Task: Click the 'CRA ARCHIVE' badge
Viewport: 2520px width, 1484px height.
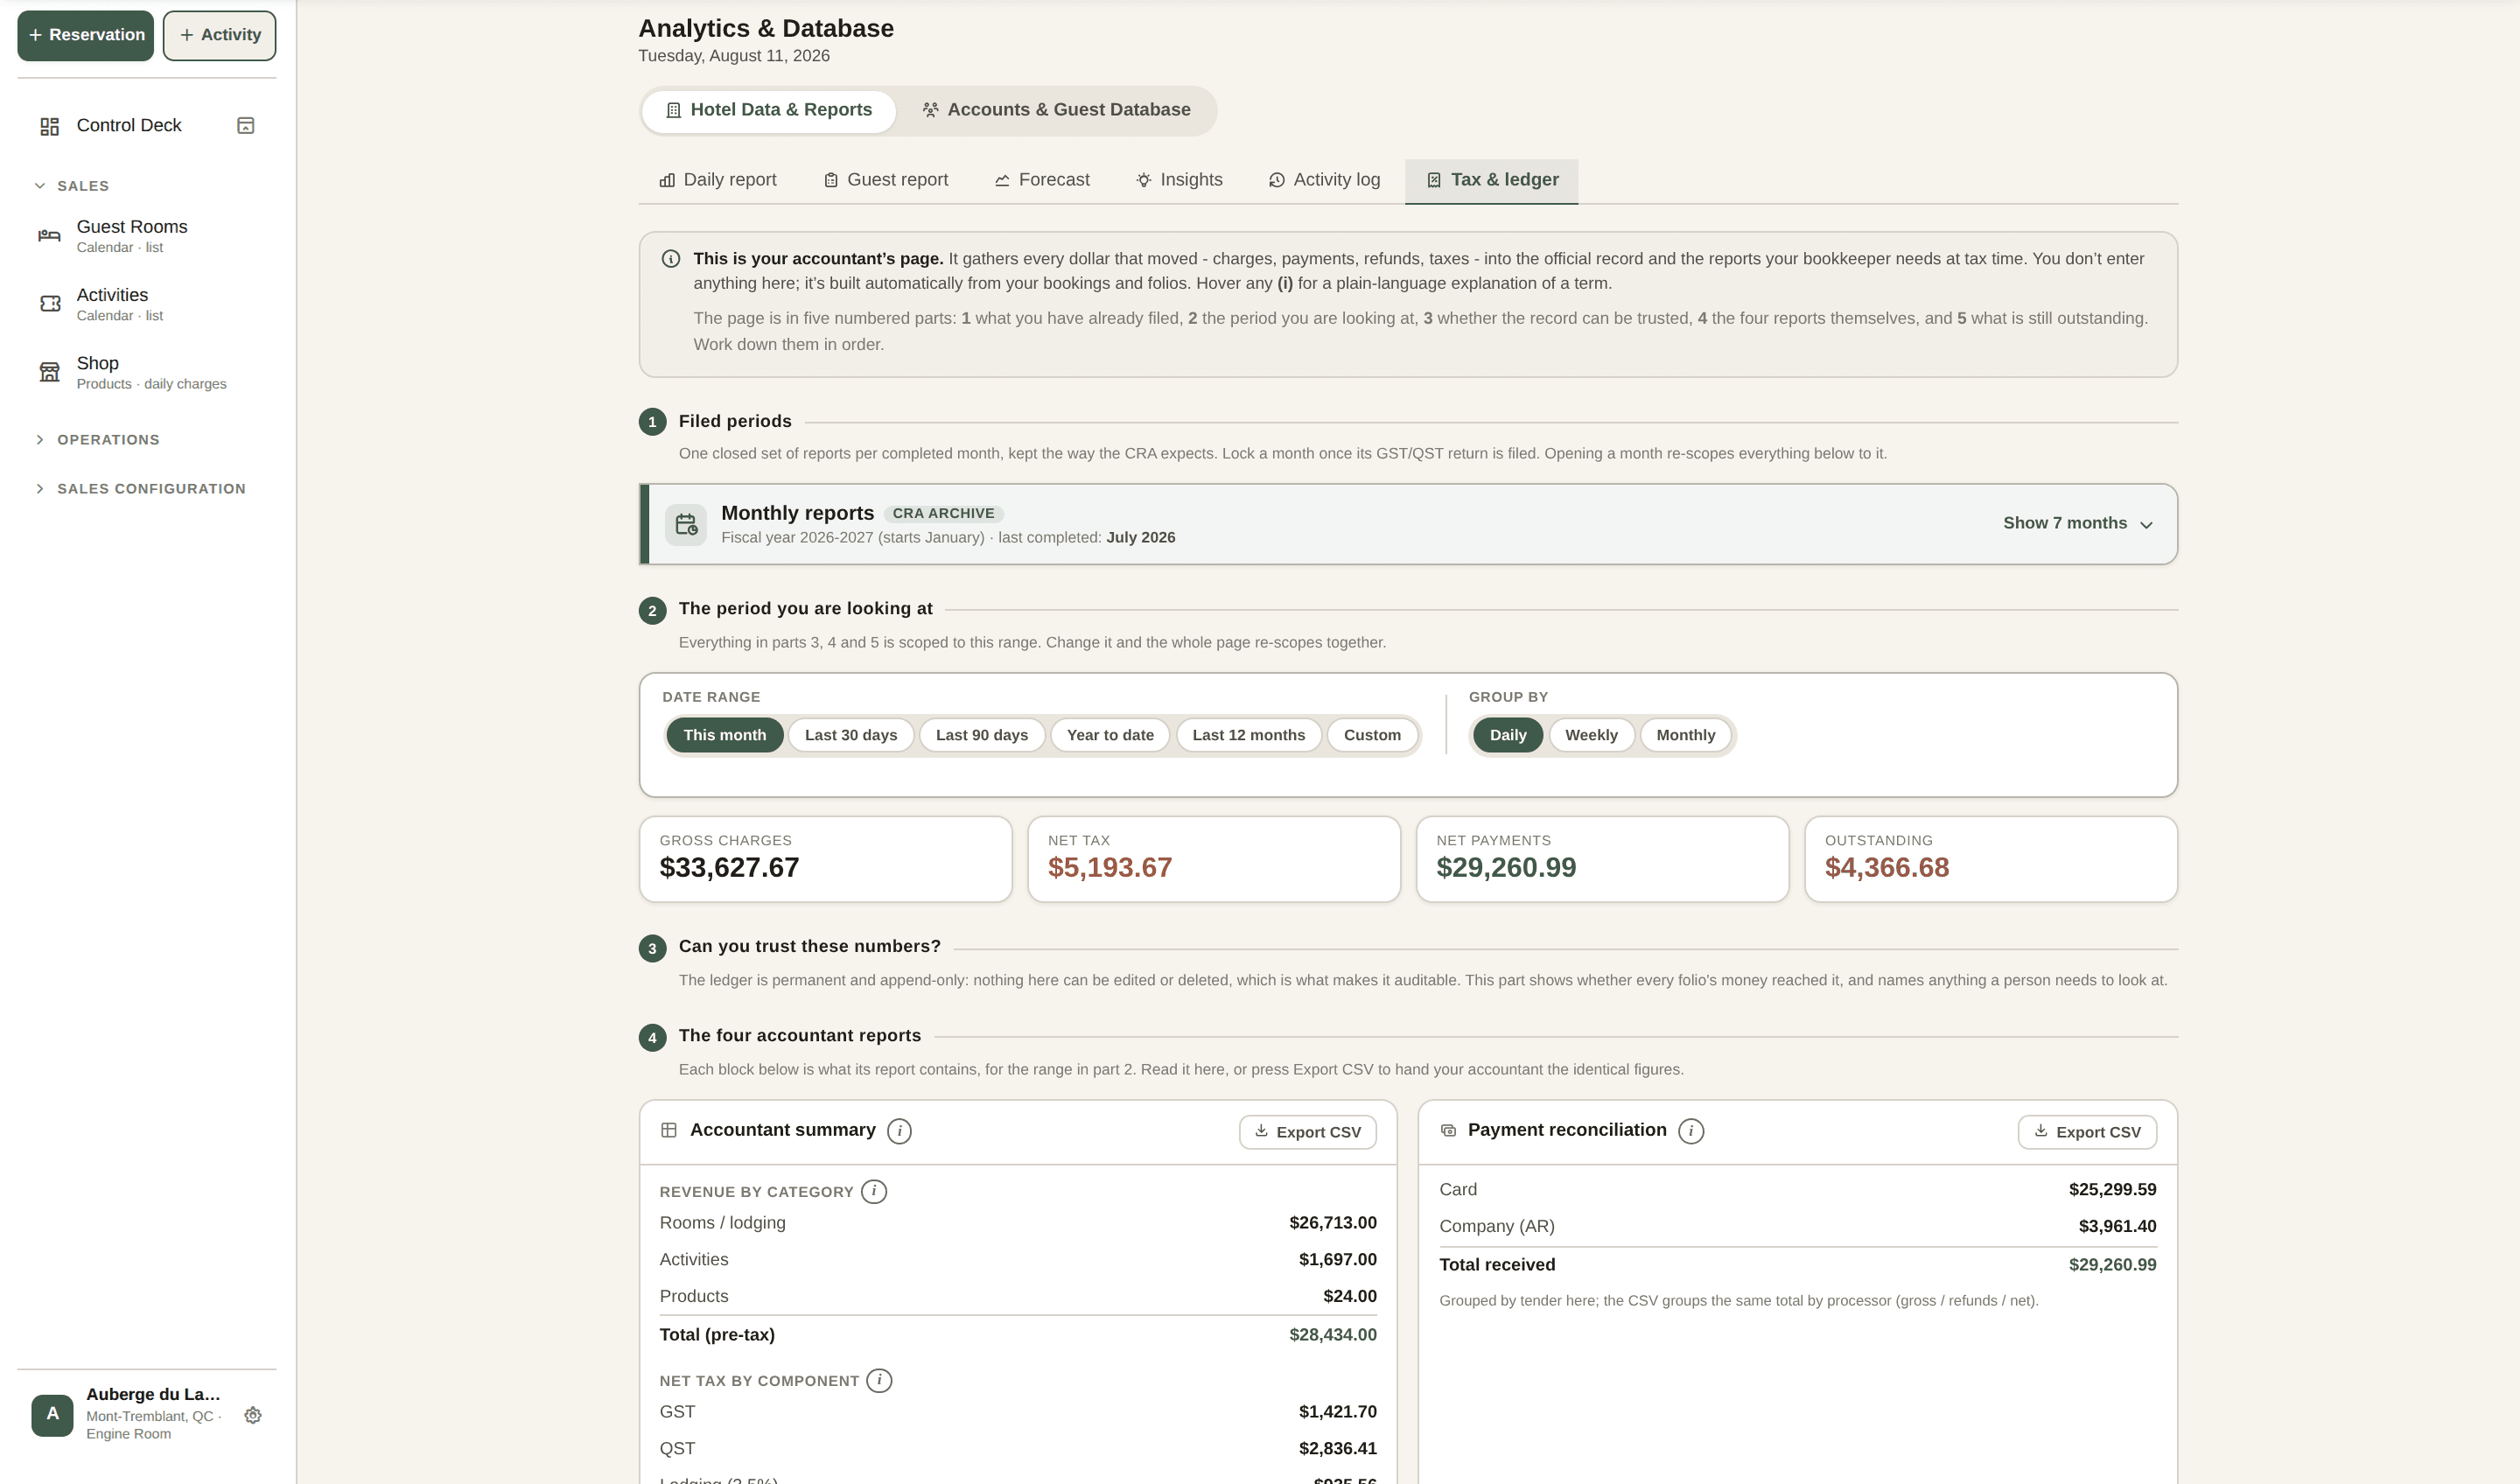Action: (x=943, y=514)
